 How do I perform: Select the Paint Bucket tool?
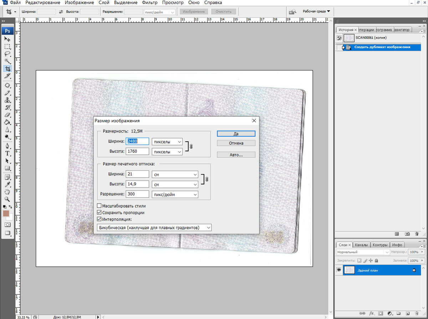pyautogui.click(x=7, y=122)
